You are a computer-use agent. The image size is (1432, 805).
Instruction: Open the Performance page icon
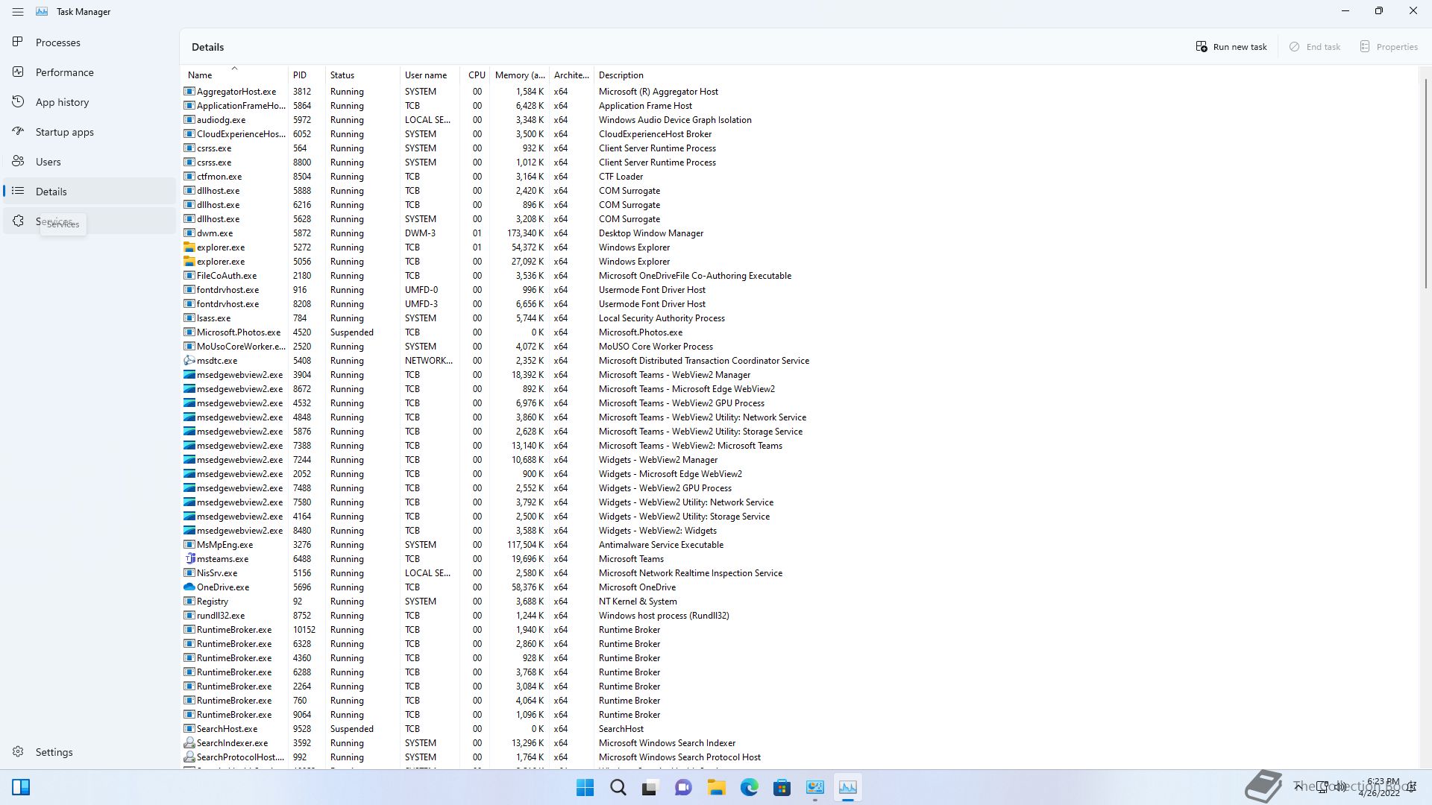click(18, 72)
